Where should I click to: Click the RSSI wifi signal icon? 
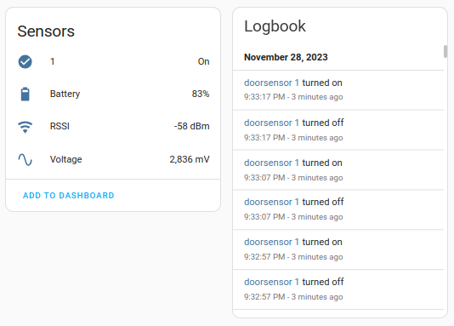click(x=26, y=127)
